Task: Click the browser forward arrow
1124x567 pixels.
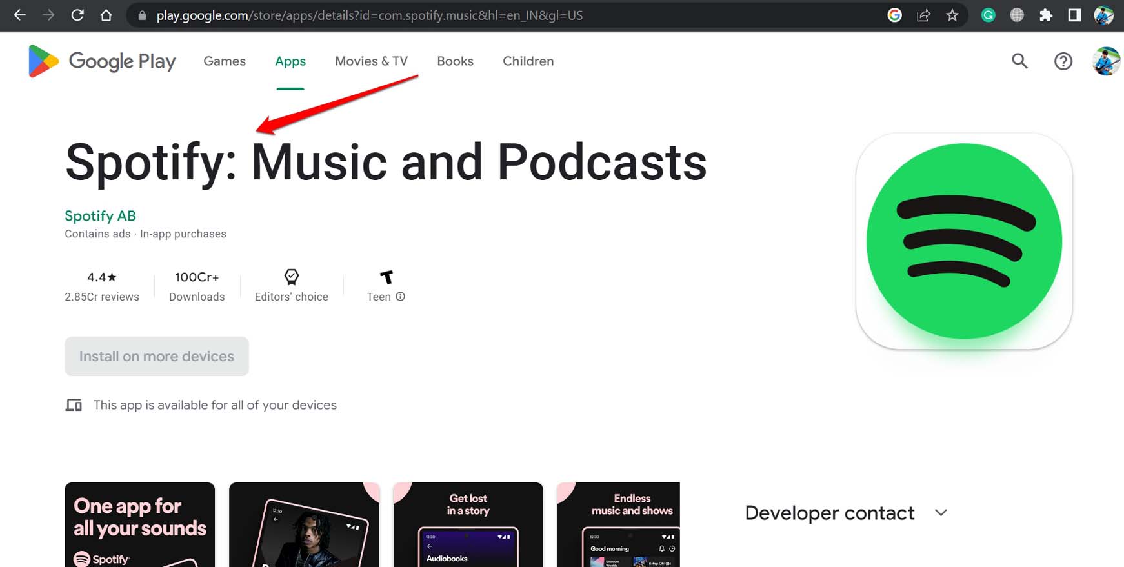Action: [48, 15]
